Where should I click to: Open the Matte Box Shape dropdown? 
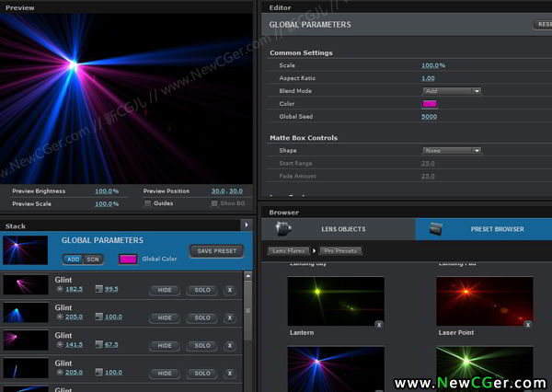point(452,150)
